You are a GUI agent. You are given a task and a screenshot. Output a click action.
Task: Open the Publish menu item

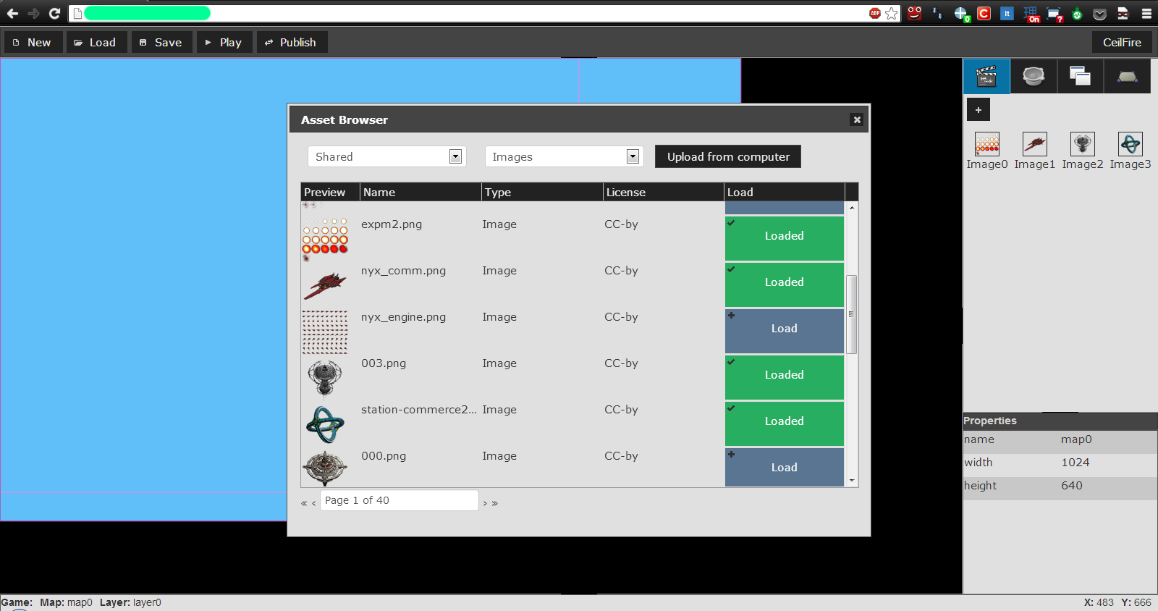click(291, 43)
